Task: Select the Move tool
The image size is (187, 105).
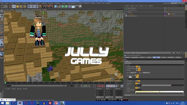Action: coord(14,6)
